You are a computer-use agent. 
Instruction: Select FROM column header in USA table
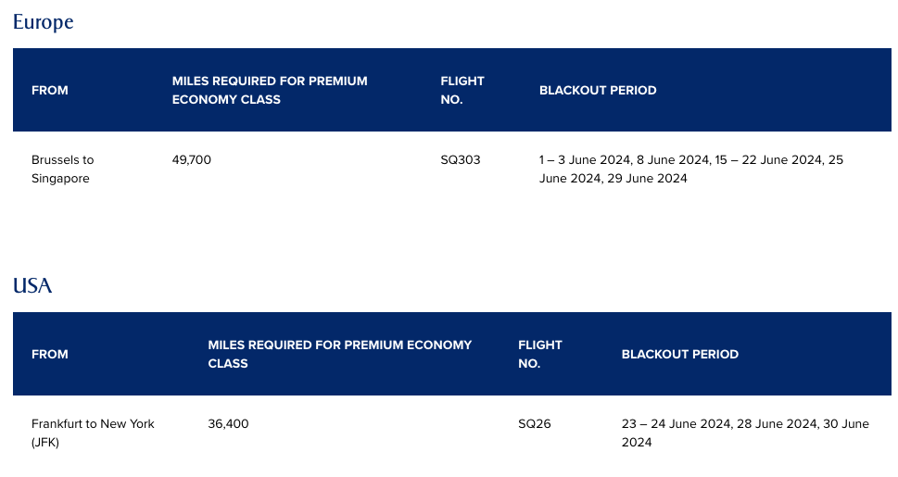click(x=50, y=354)
